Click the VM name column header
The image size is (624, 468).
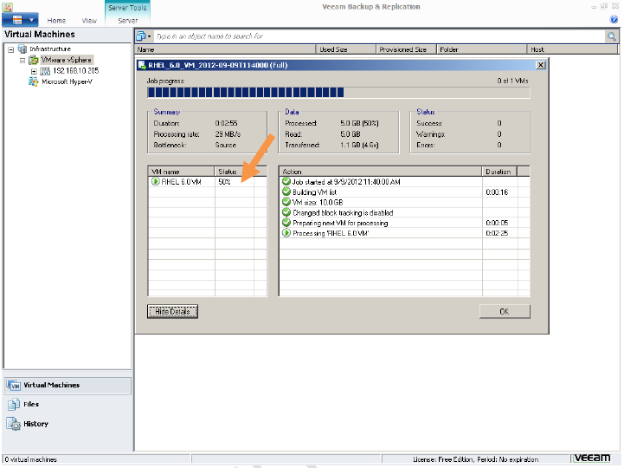tap(181, 172)
